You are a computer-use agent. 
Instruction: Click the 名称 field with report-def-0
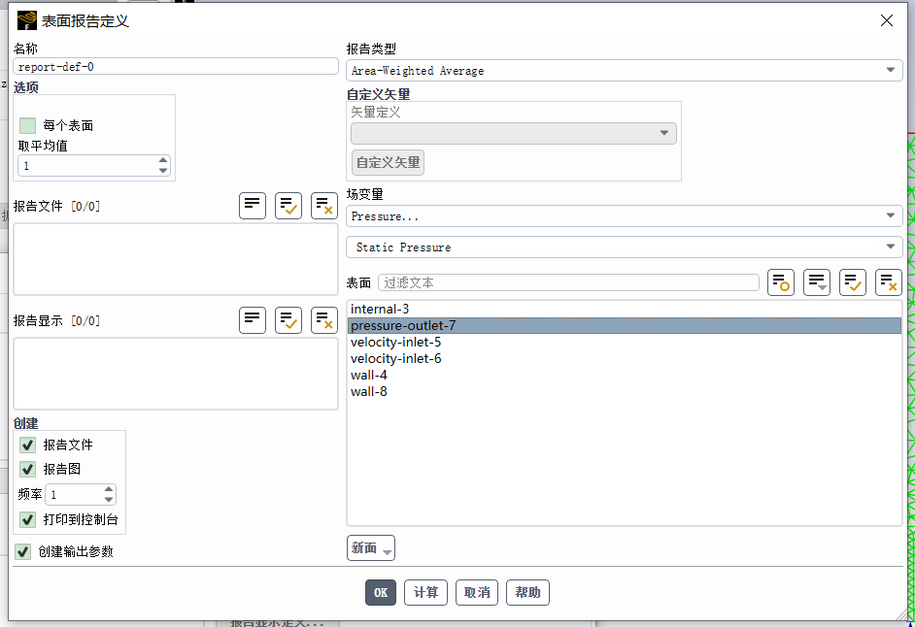pyautogui.click(x=176, y=67)
